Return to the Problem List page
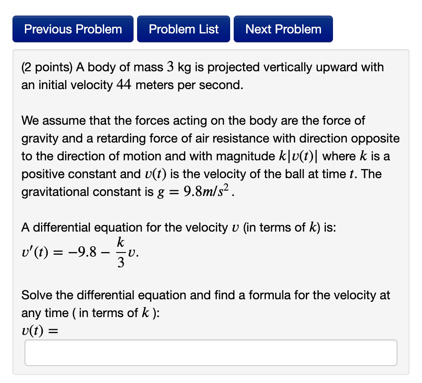This screenshot has height=383, width=422. 183,29
